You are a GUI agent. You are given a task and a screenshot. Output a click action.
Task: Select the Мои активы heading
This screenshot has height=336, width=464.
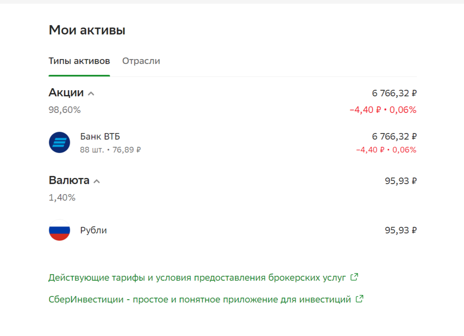[x=87, y=30]
